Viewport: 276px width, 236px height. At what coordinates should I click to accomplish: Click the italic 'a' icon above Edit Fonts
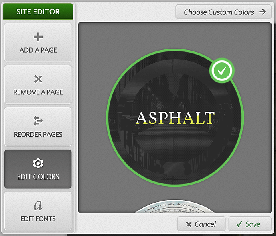[38, 205]
